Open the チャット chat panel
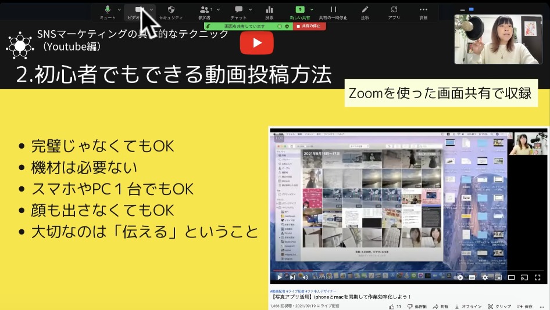This screenshot has width=550, height=310. (238, 12)
